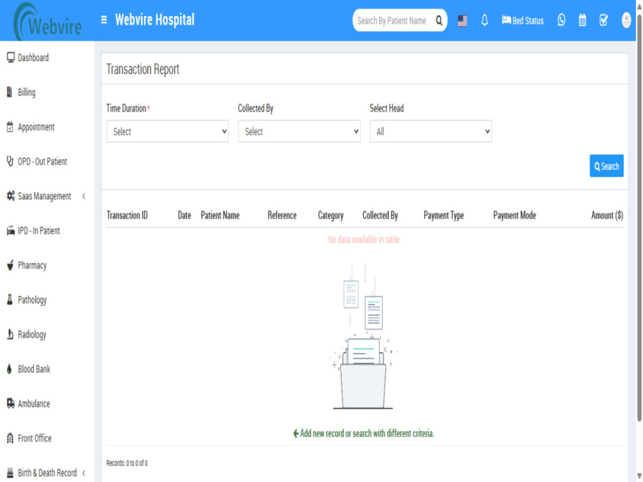The height and width of the screenshot is (482, 643).
Task: Click the Blood Bank droplet icon
Action: click(x=10, y=369)
